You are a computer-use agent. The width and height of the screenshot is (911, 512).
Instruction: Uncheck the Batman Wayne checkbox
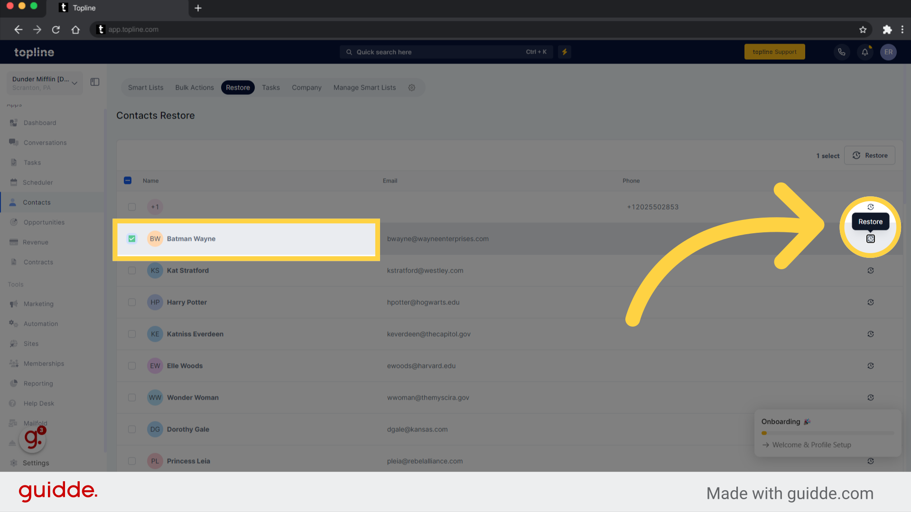click(132, 239)
